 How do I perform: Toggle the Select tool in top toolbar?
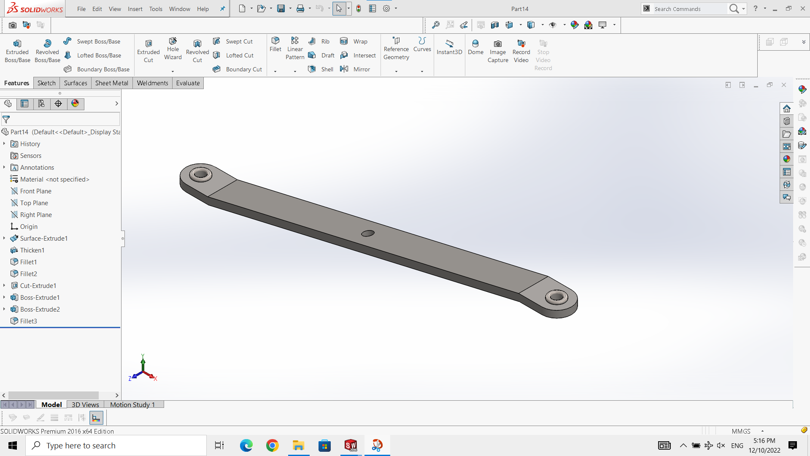point(339,8)
